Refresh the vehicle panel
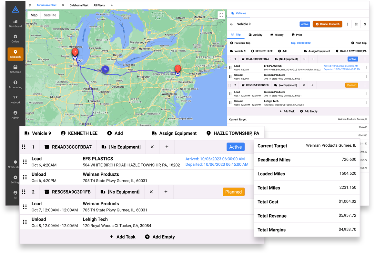 [x=365, y=24]
